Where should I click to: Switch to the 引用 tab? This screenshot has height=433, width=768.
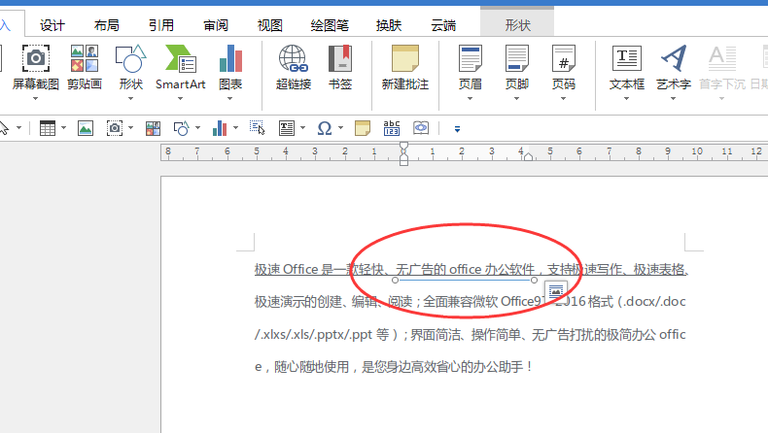tap(161, 25)
